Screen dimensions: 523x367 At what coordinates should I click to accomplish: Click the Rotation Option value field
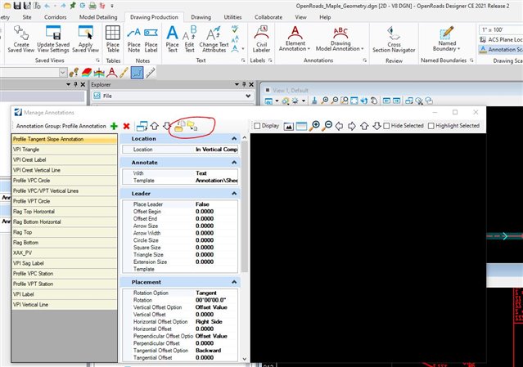click(x=217, y=292)
